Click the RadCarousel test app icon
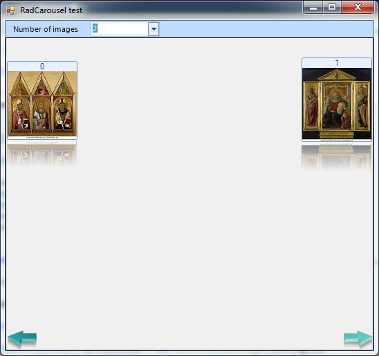The height and width of the screenshot is (356, 379). point(11,10)
